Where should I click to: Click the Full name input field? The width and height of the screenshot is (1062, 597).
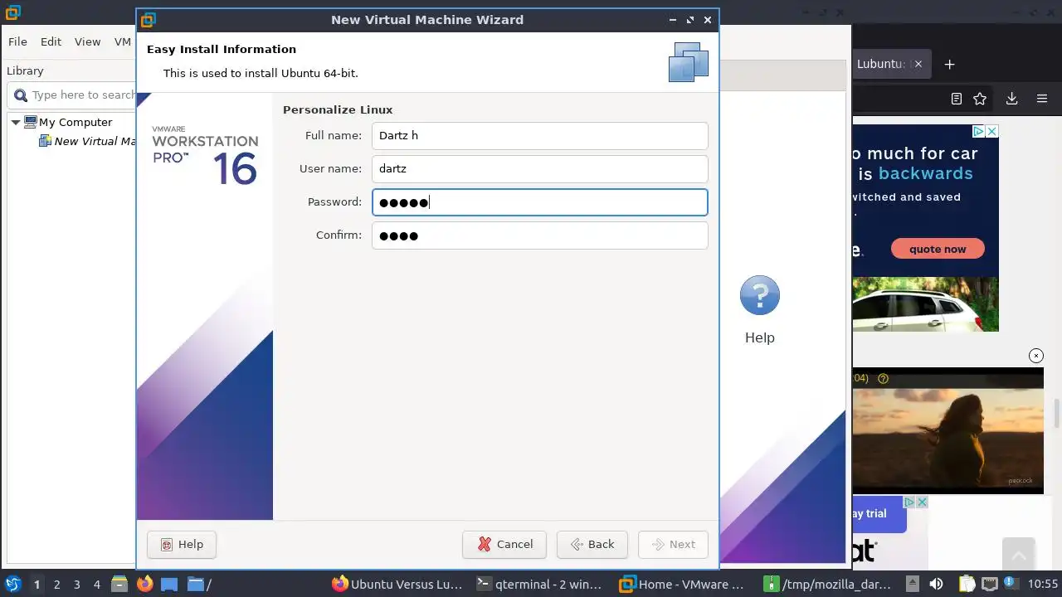pos(539,135)
